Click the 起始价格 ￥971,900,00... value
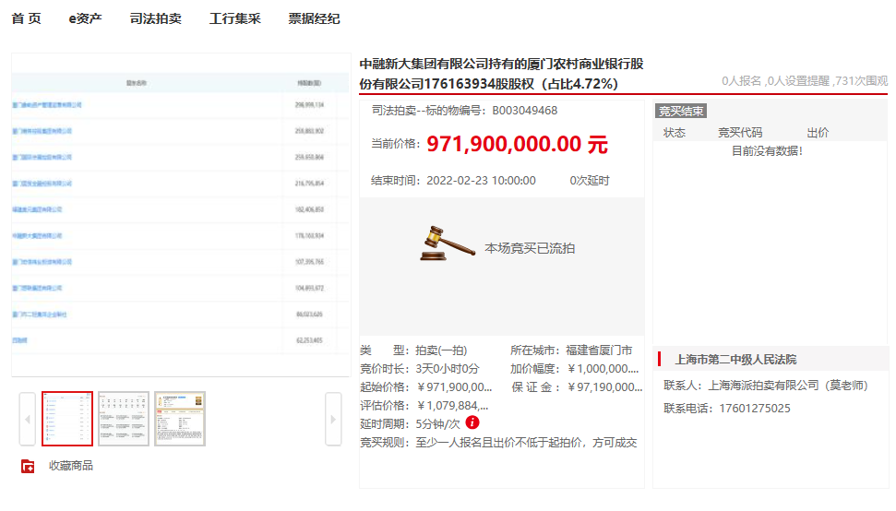Screen dimensions: 896x511 pos(454,387)
